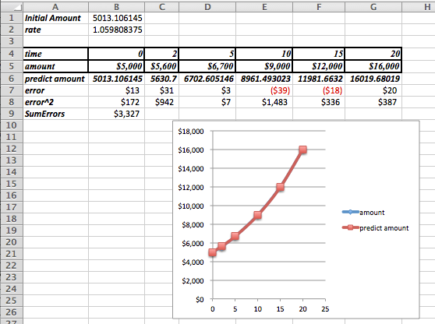Click the amount cell showing $16,000
435x324 pixels.
373,66
